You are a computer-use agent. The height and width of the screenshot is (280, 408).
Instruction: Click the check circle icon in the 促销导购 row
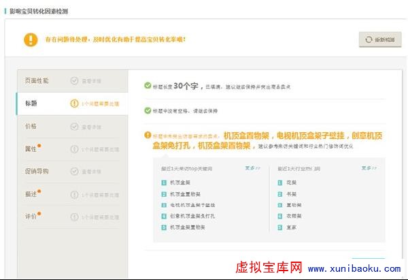click(x=74, y=172)
